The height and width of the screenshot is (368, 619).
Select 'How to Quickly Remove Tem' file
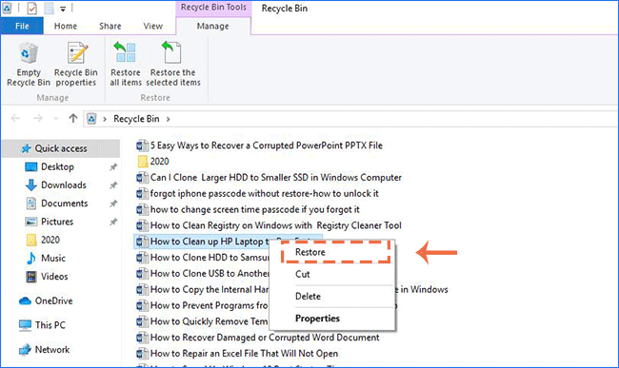pos(203,321)
